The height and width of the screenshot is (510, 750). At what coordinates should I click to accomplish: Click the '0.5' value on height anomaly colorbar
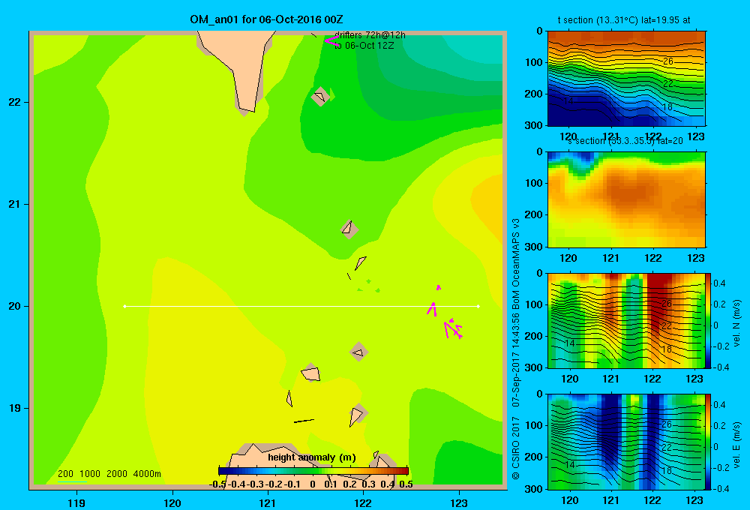pyautogui.click(x=406, y=484)
